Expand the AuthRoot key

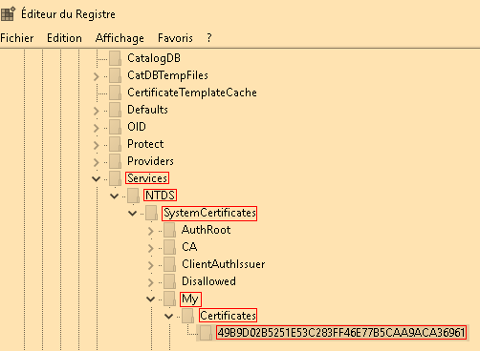click(151, 231)
